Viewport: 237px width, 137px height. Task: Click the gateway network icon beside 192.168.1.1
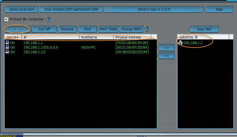180,43
